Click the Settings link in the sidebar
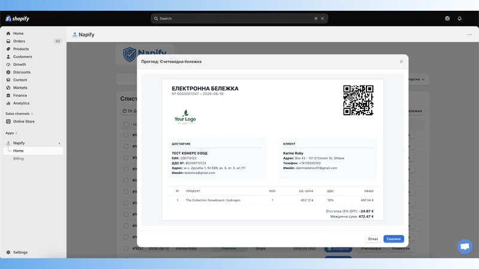Image resolution: width=479 pixels, height=269 pixels. (20, 252)
